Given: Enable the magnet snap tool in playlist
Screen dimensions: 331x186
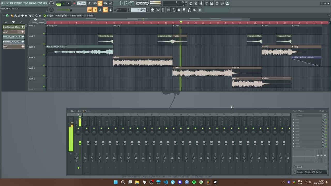Looking at the screenshot, I should (x=7, y=16).
